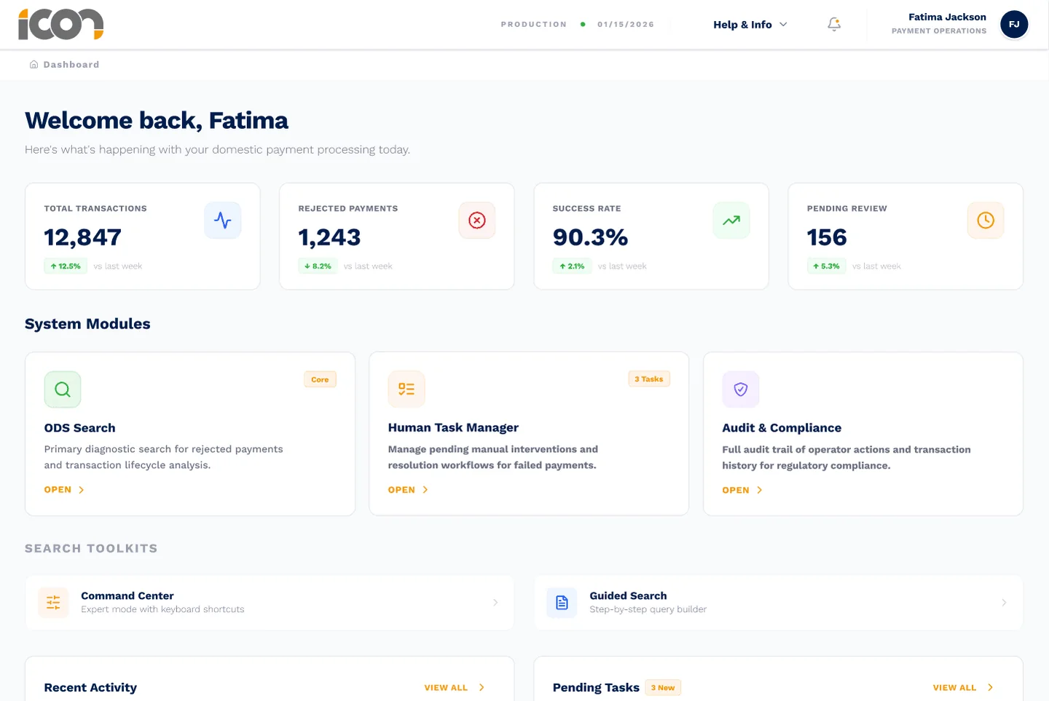
Task: Click the 01/15/2026 date in header
Action: click(626, 24)
